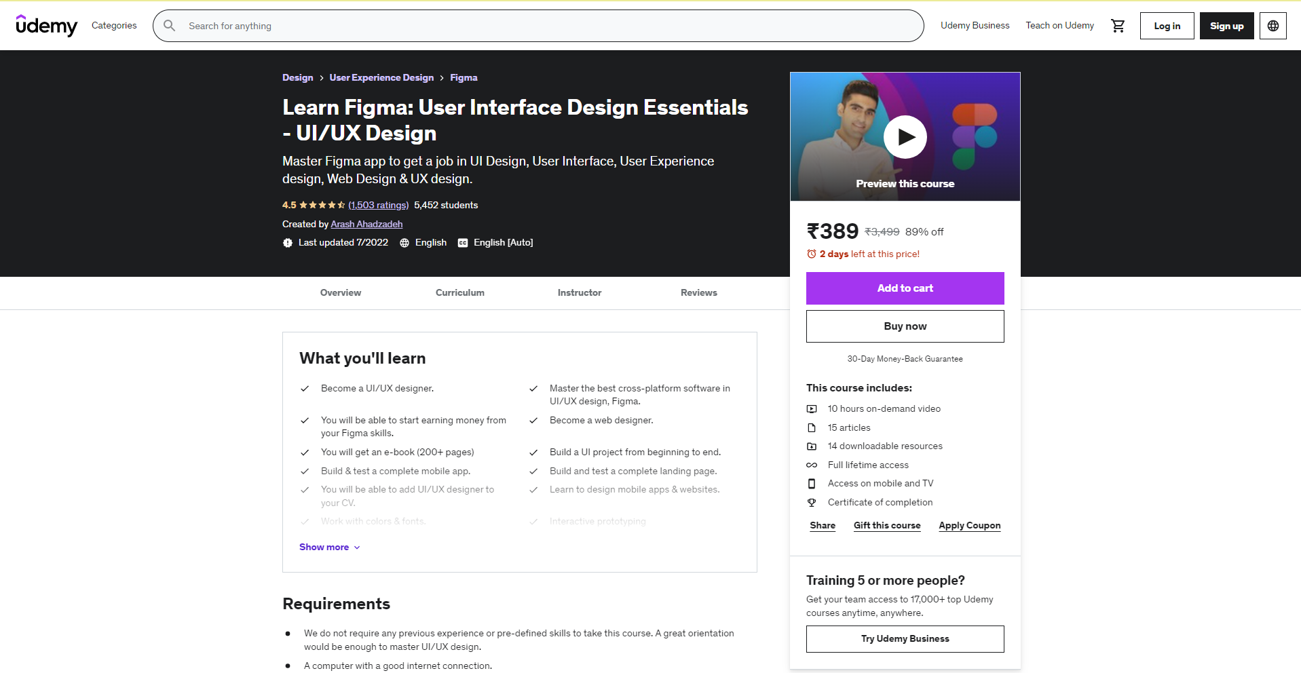Switch to the Instructor tab
Viewport: 1301px width, 673px height.
580,293
